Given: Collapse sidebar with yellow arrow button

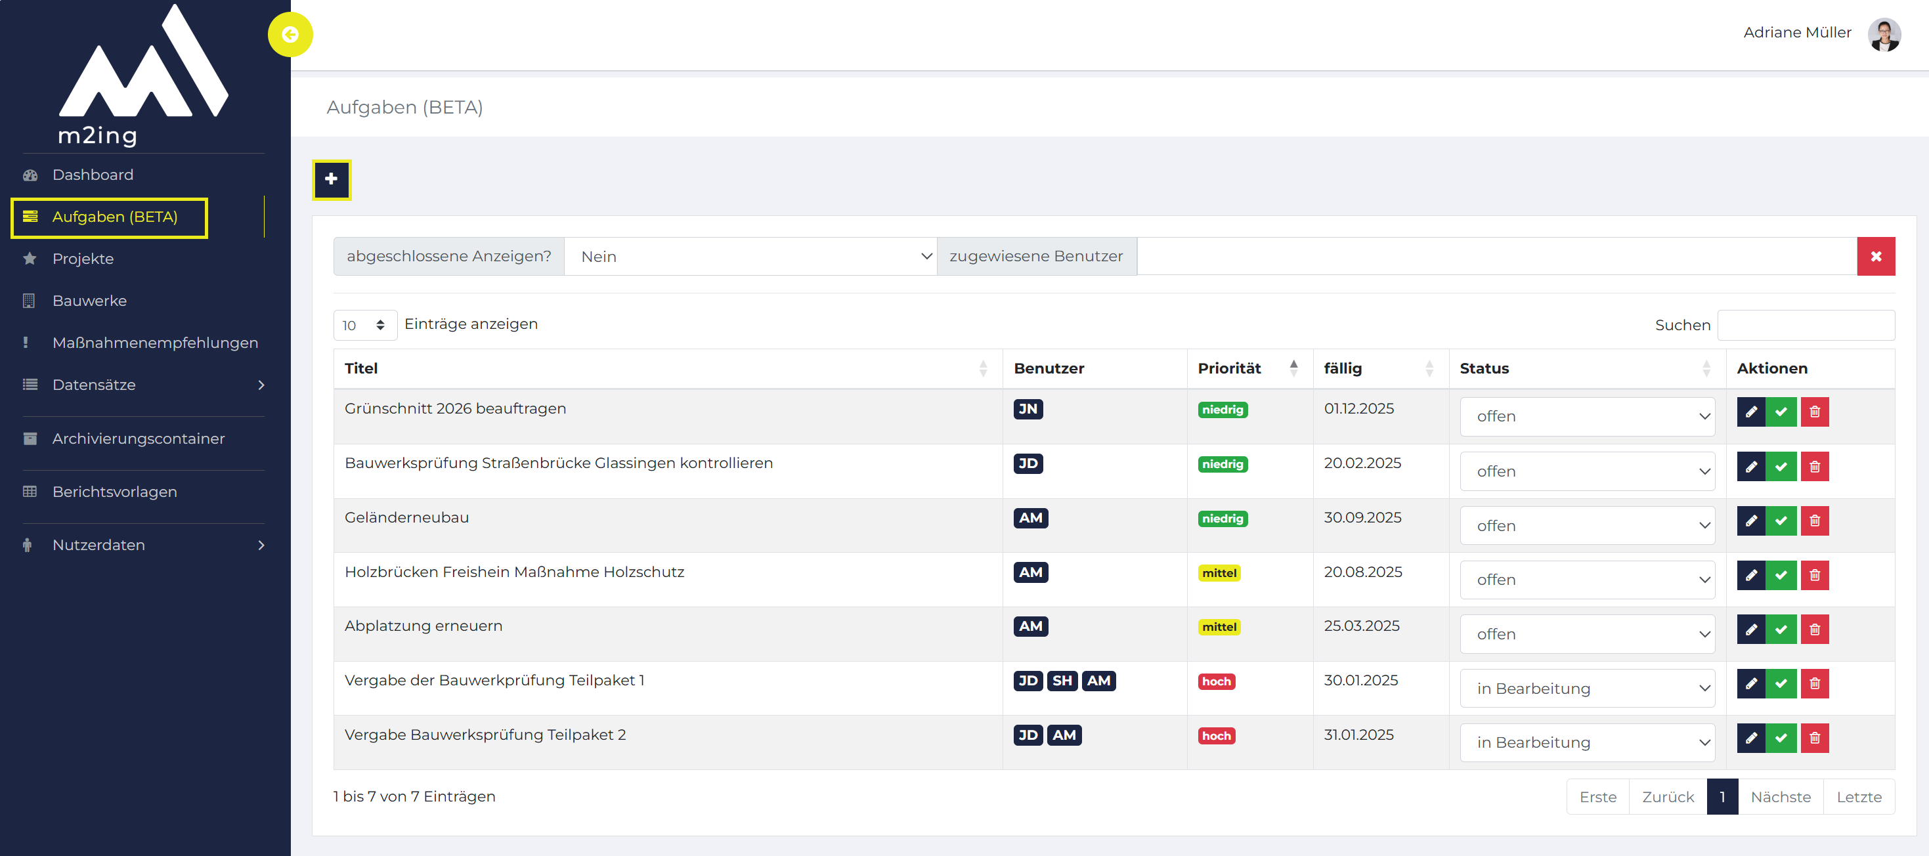Looking at the screenshot, I should tap(290, 34).
